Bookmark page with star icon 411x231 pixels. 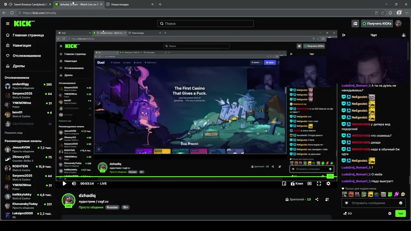click(x=383, y=13)
